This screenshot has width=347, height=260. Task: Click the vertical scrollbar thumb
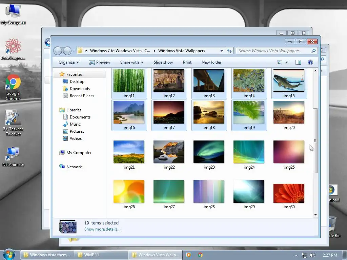[x=315, y=140]
